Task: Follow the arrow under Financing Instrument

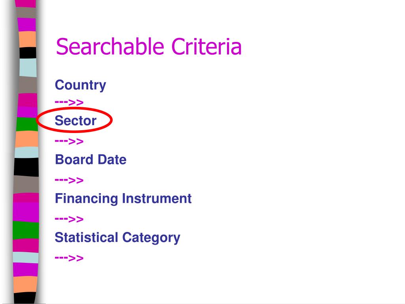Action: tap(69, 219)
